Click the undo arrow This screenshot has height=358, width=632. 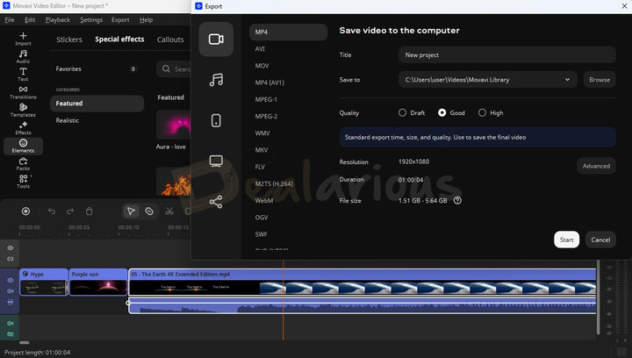51,211
